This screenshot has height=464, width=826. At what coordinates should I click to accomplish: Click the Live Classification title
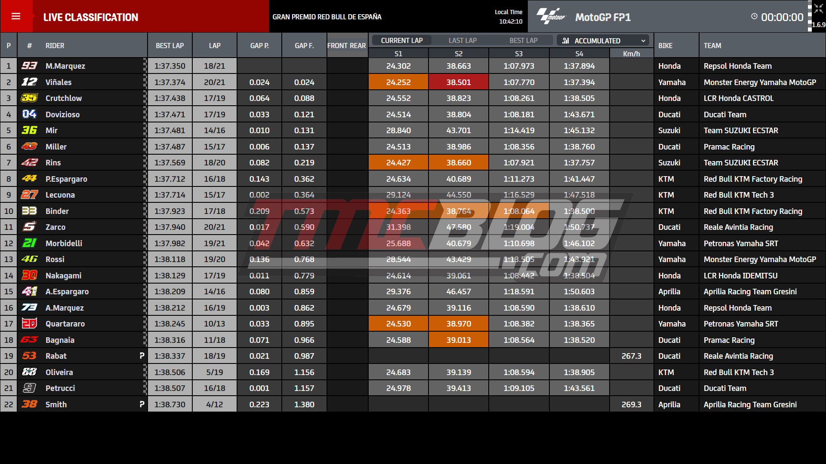click(x=91, y=17)
